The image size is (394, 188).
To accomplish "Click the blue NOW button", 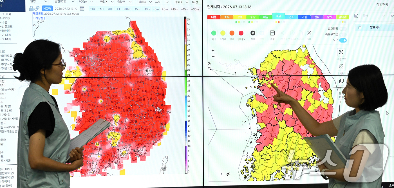I will pyautogui.click(x=47, y=8).
